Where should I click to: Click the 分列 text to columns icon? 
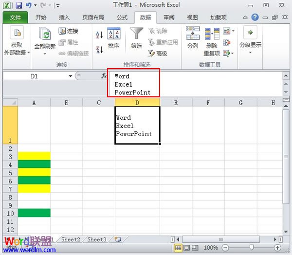pyautogui.click(x=193, y=33)
